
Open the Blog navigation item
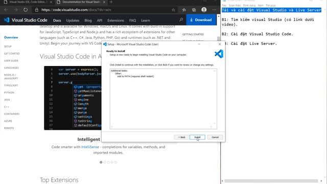pos(88,20)
